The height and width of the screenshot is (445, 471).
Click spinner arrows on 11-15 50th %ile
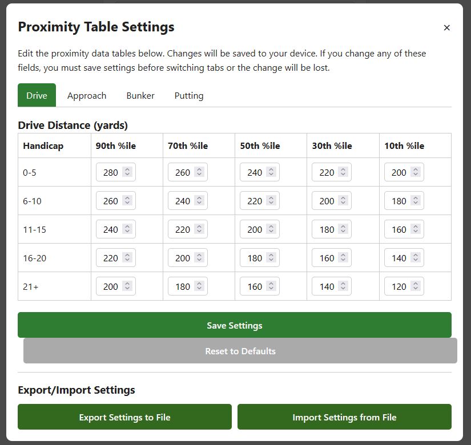pos(271,229)
